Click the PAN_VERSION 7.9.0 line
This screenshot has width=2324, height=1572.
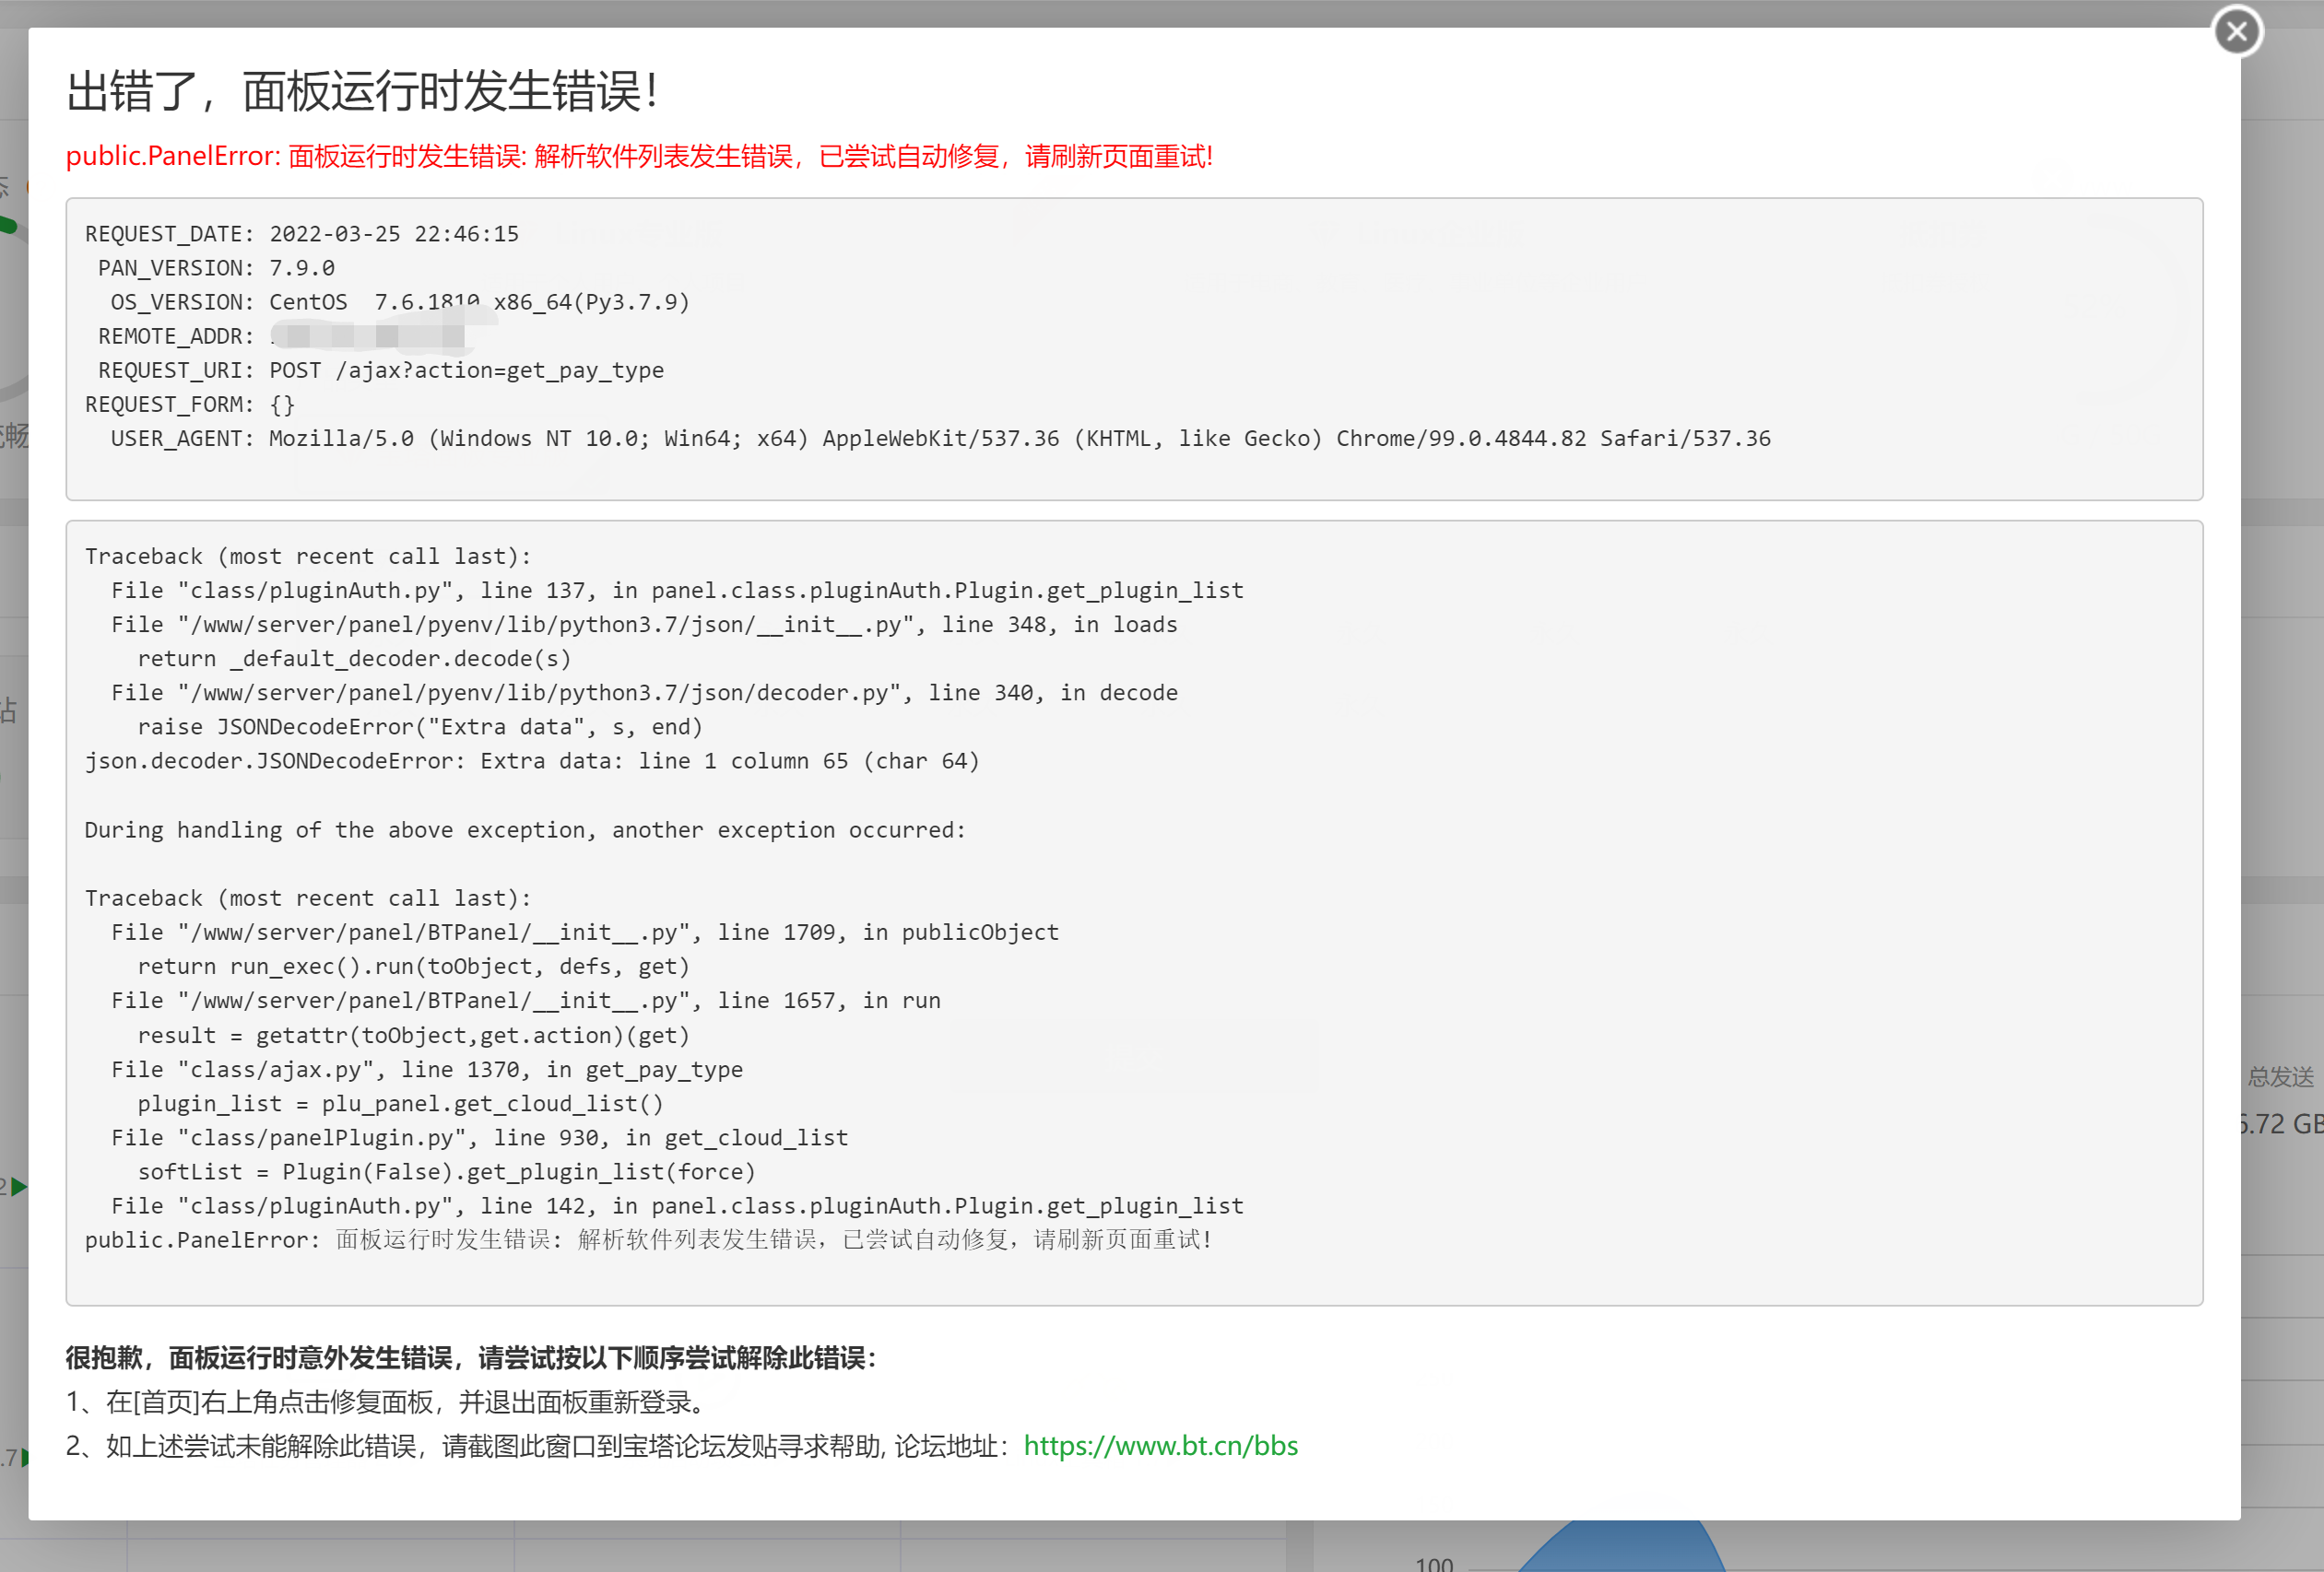[x=216, y=268]
